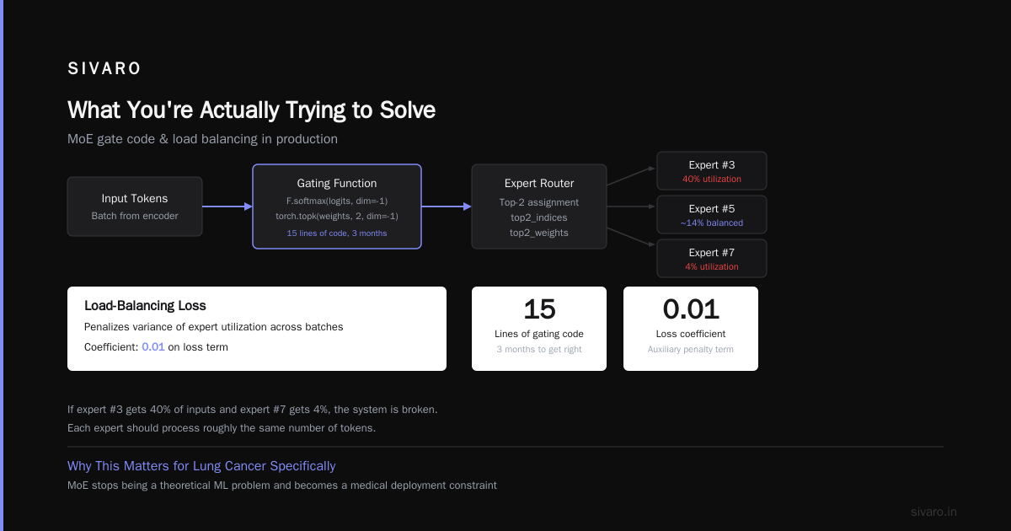
Task: Select the Gating Function node
Action: coord(337,206)
